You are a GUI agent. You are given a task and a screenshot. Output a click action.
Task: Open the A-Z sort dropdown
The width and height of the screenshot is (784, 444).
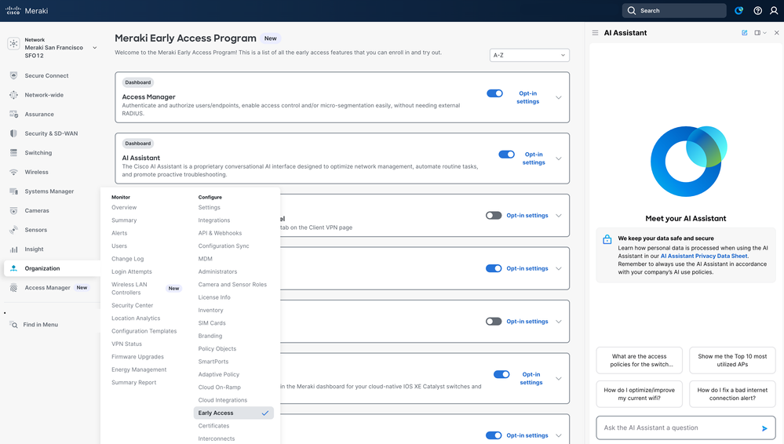(529, 56)
